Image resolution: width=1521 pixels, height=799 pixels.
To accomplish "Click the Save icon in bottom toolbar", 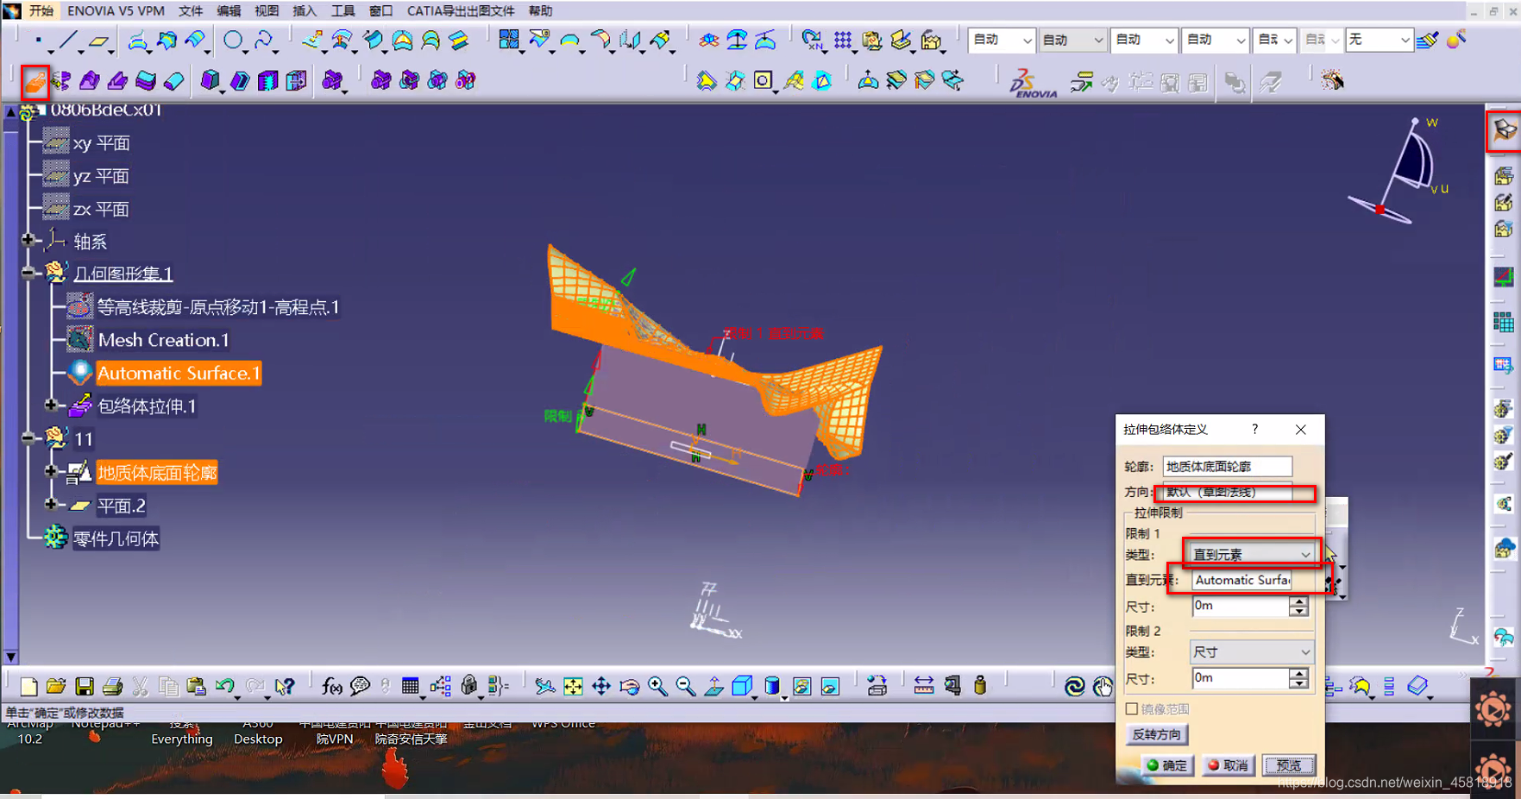I will [84, 686].
